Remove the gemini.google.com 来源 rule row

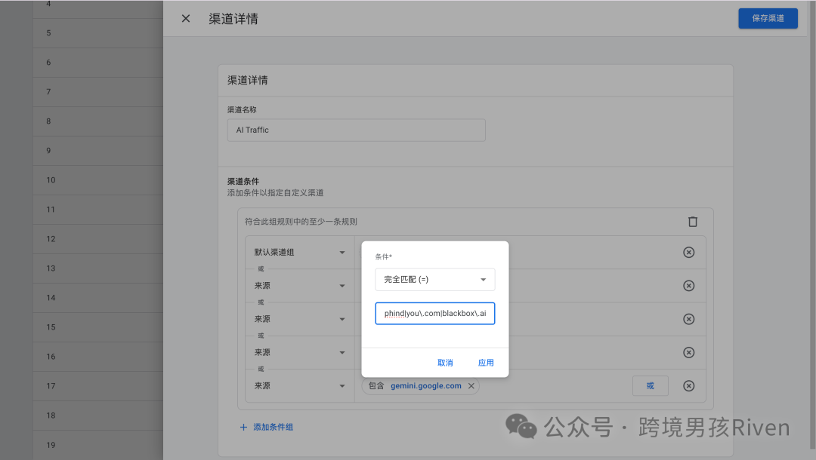(688, 386)
